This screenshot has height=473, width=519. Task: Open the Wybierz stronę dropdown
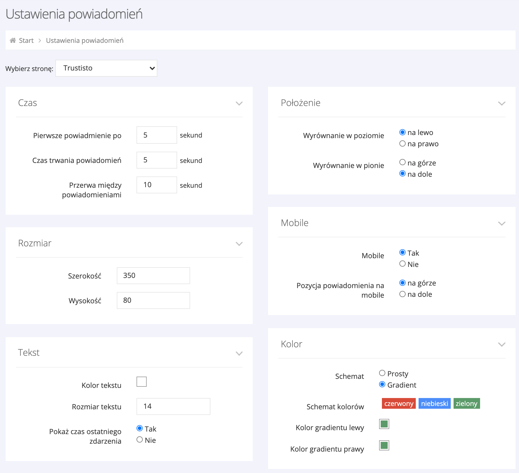(x=106, y=68)
